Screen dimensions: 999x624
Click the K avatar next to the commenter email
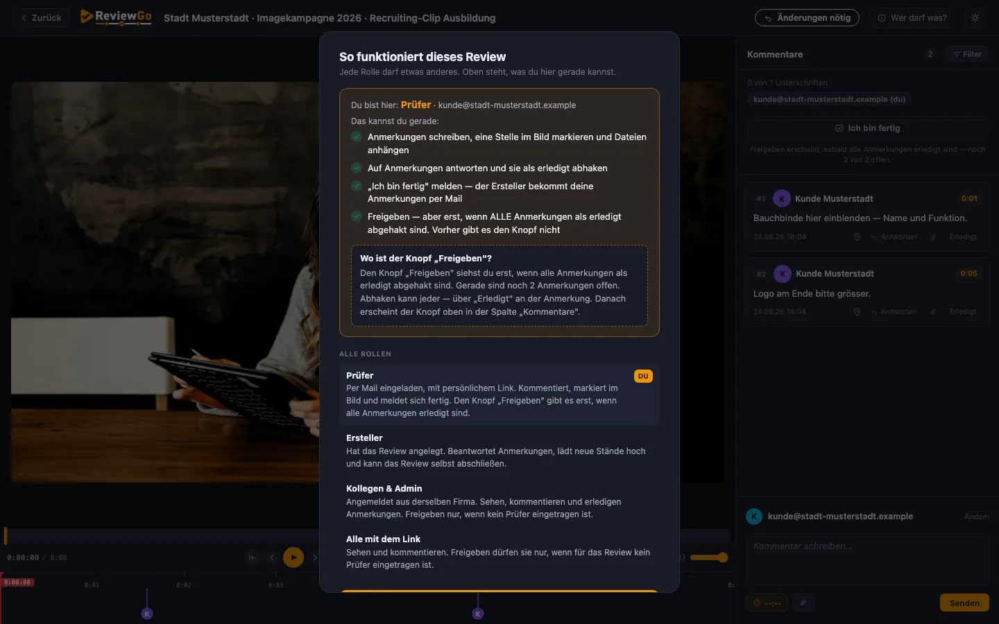click(x=754, y=517)
